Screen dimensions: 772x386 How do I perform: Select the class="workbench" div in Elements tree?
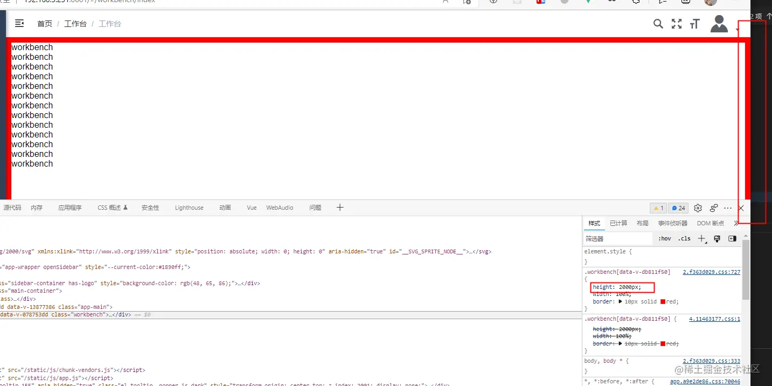coord(291,315)
